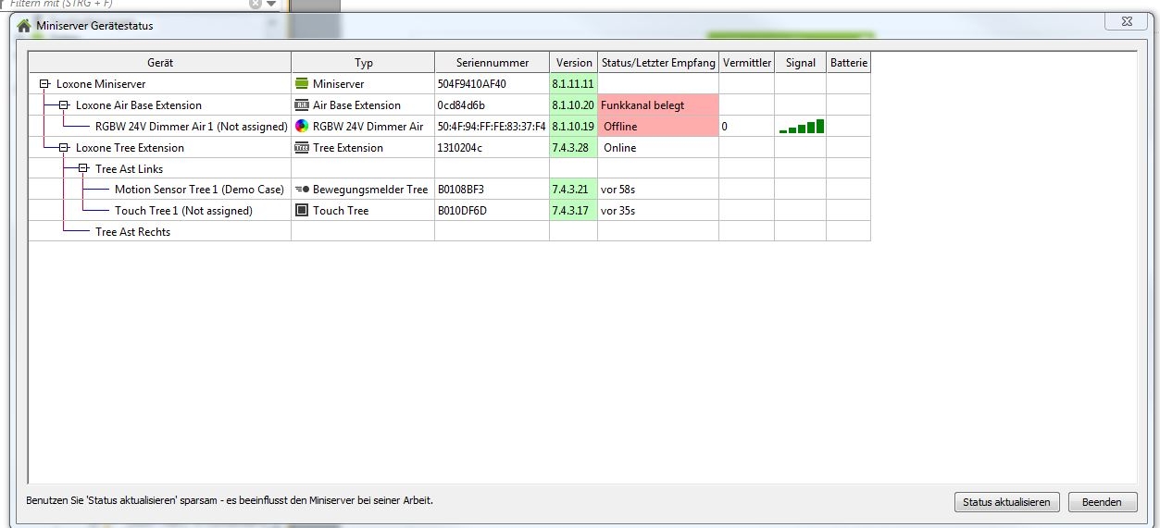Screen dimensions: 1160x528
Task: Clear the filter field with X icon
Action: (x=256, y=4)
